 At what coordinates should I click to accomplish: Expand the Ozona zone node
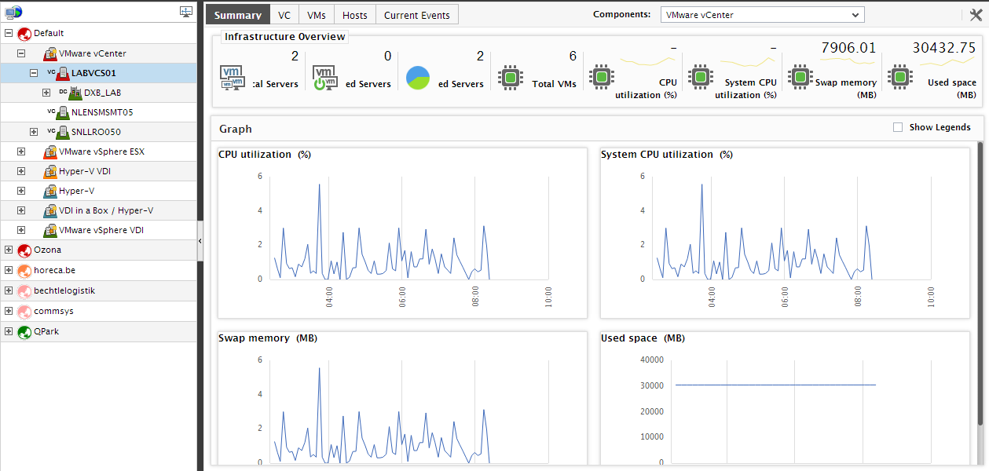(x=9, y=250)
